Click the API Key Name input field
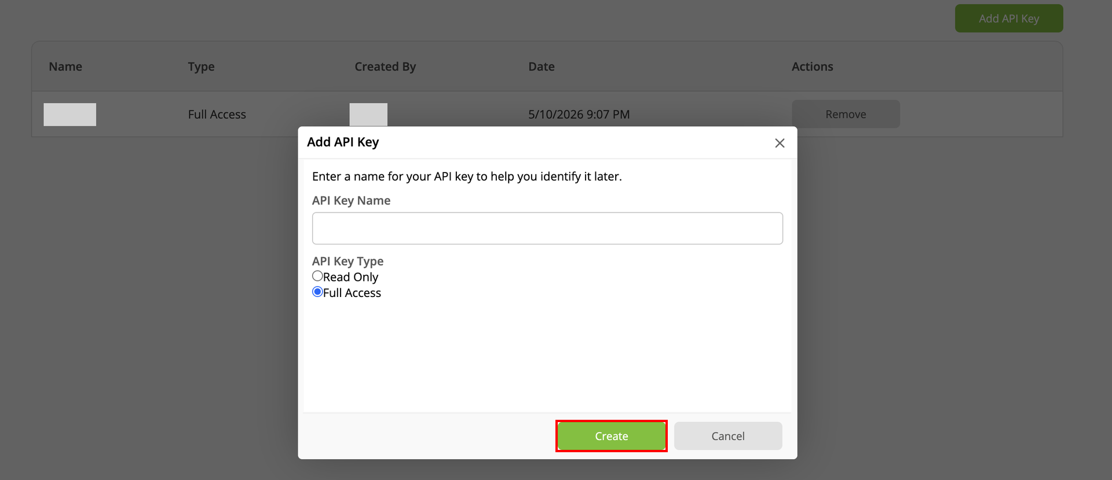The height and width of the screenshot is (480, 1112). point(547,228)
